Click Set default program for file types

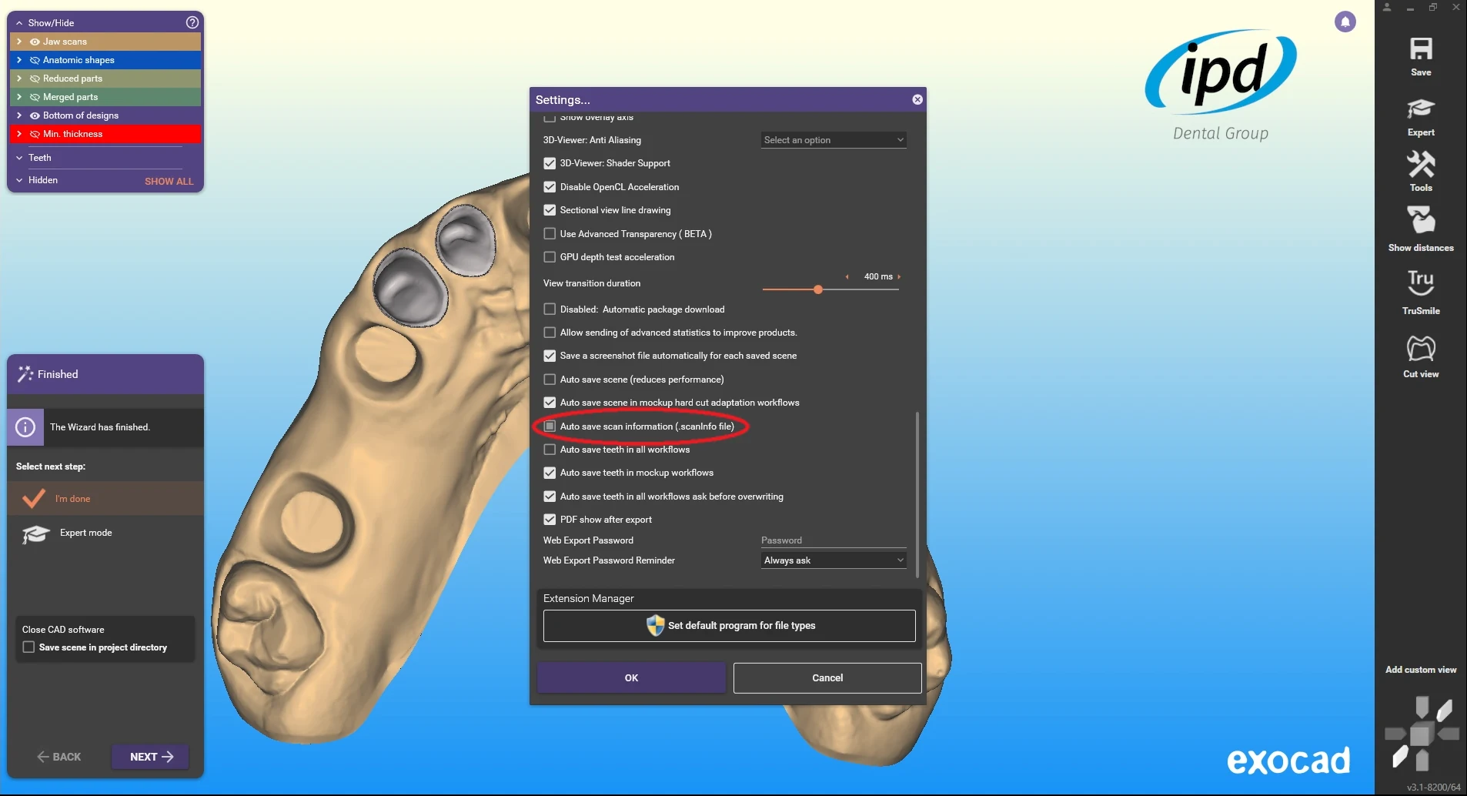pyautogui.click(x=729, y=626)
